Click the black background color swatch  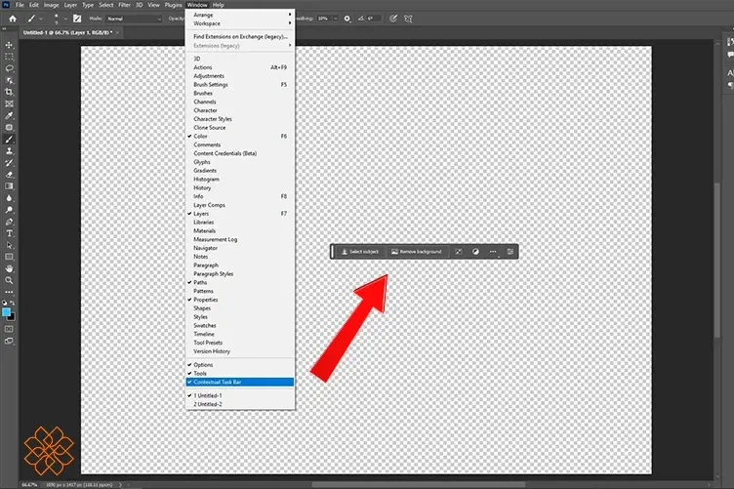(x=12, y=317)
